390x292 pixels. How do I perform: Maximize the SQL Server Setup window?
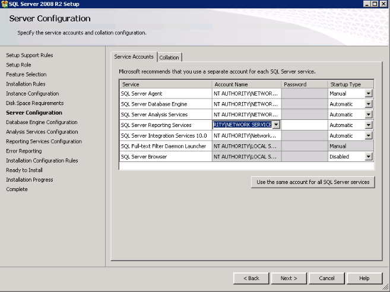tap(375, 4)
